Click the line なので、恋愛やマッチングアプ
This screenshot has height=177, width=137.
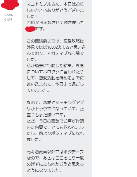(x=55, y=103)
